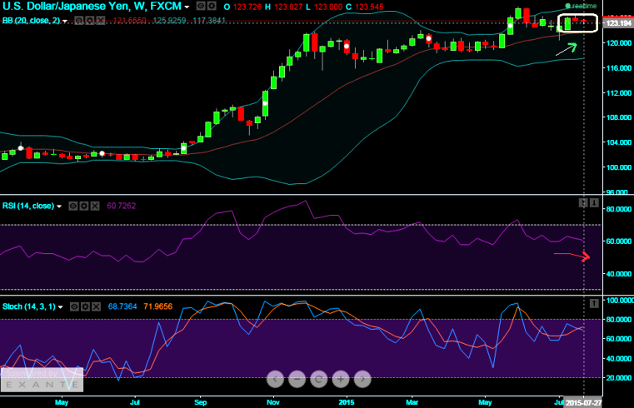Remove the Stoch indicator with its X icon

[x=97, y=307]
